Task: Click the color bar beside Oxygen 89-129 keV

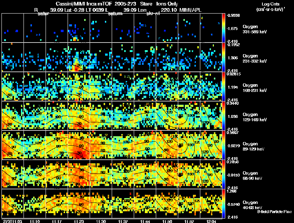Action: tap(223, 145)
